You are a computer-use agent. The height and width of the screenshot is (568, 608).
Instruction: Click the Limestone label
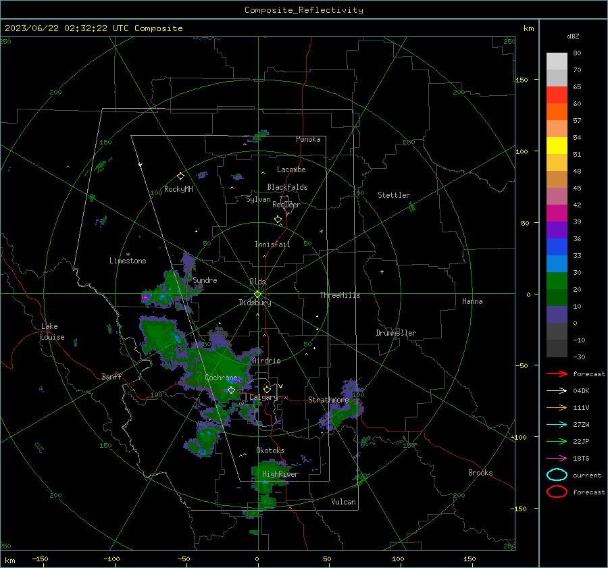128,261
